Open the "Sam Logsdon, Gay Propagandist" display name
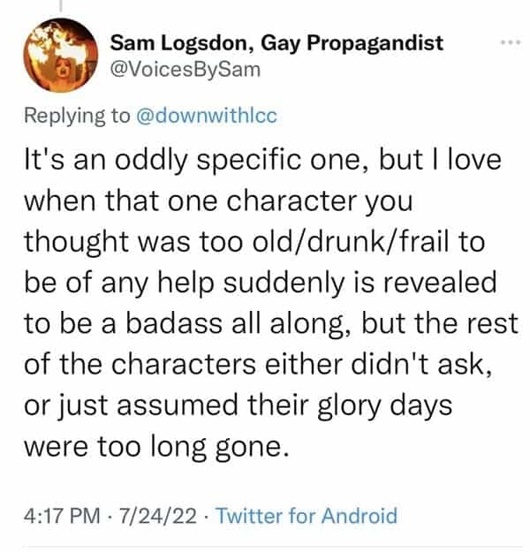 (276, 42)
